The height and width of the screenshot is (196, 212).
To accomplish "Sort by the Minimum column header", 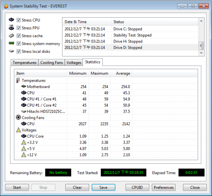I will [78, 73].
